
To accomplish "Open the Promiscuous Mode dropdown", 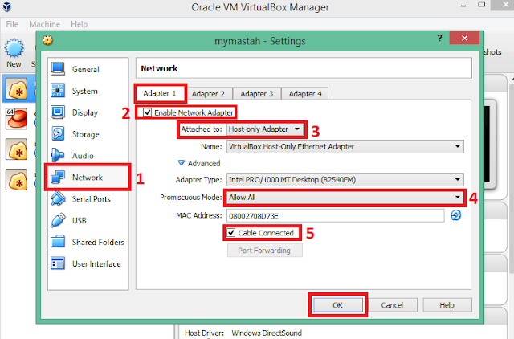I will click(x=345, y=198).
